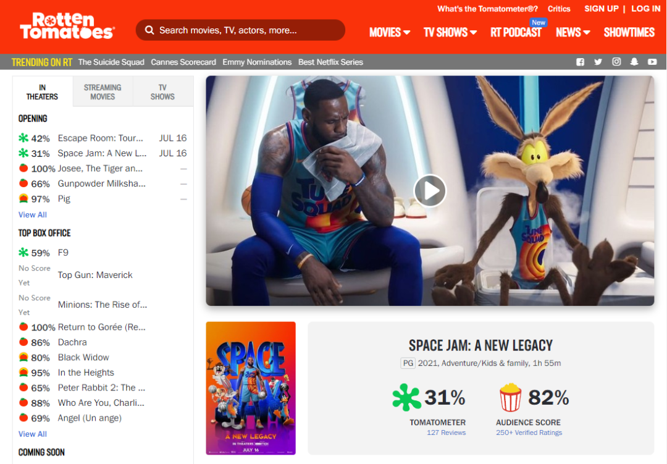Open the Facebook social icon
Screen dimensions: 667x464
(580, 62)
